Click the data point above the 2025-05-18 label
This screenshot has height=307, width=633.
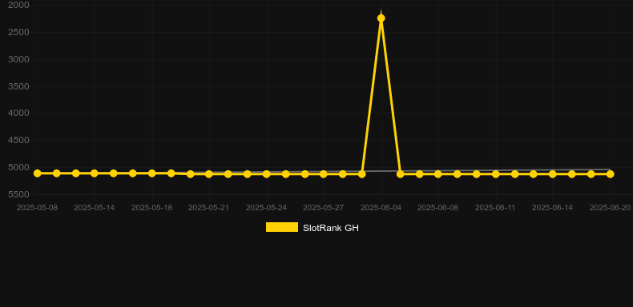[151, 173]
